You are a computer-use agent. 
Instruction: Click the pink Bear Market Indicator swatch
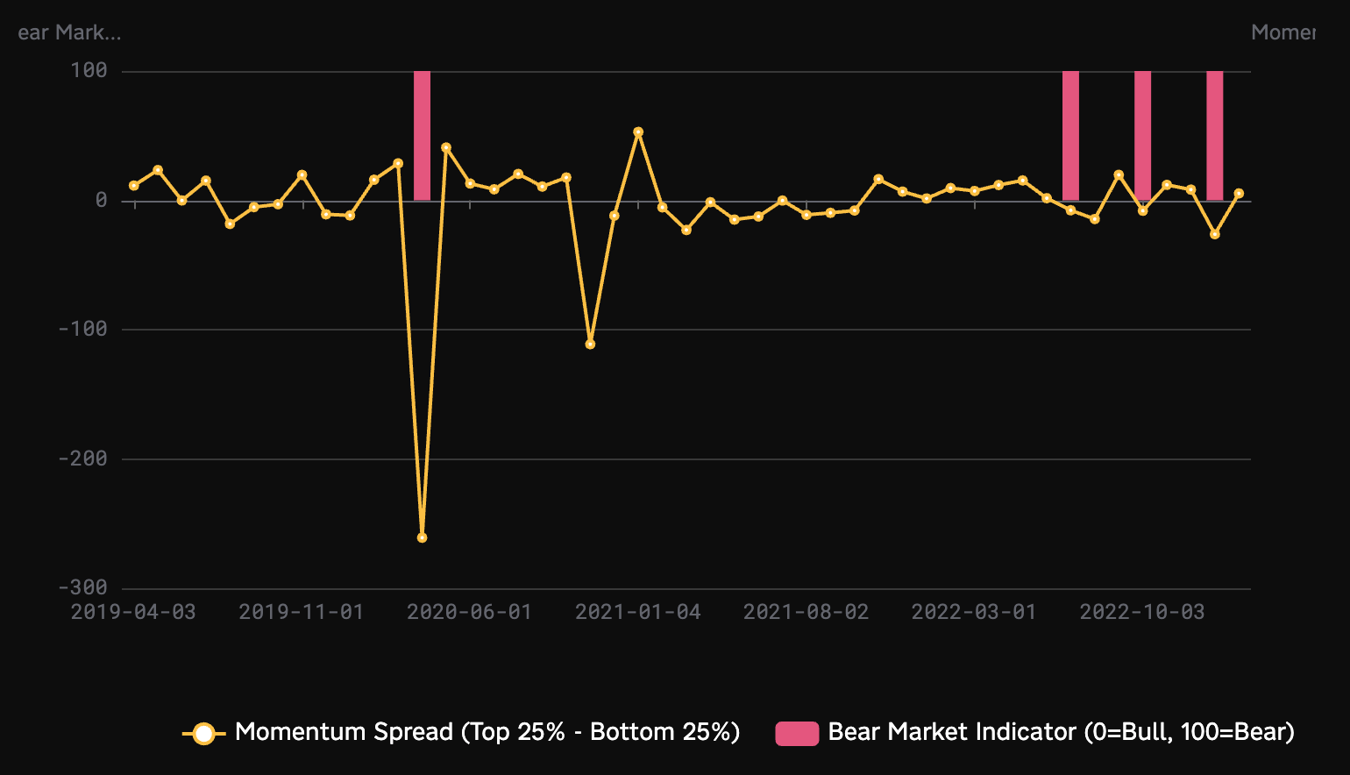797,733
